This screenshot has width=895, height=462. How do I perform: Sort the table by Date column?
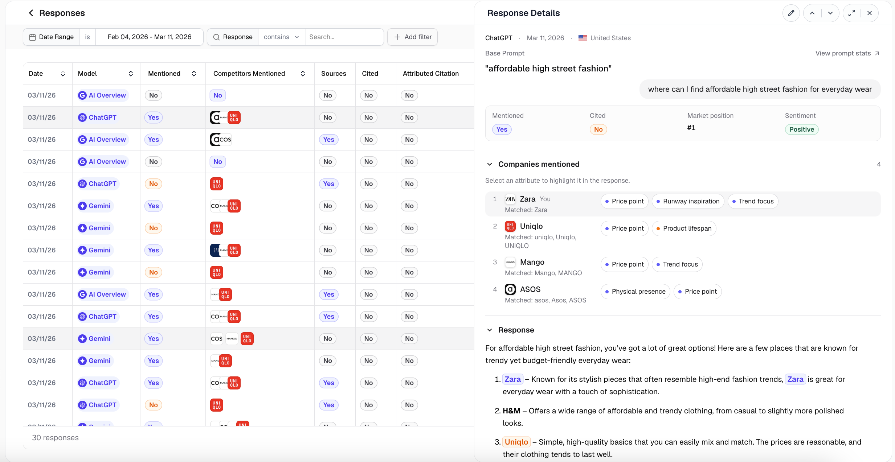point(63,74)
